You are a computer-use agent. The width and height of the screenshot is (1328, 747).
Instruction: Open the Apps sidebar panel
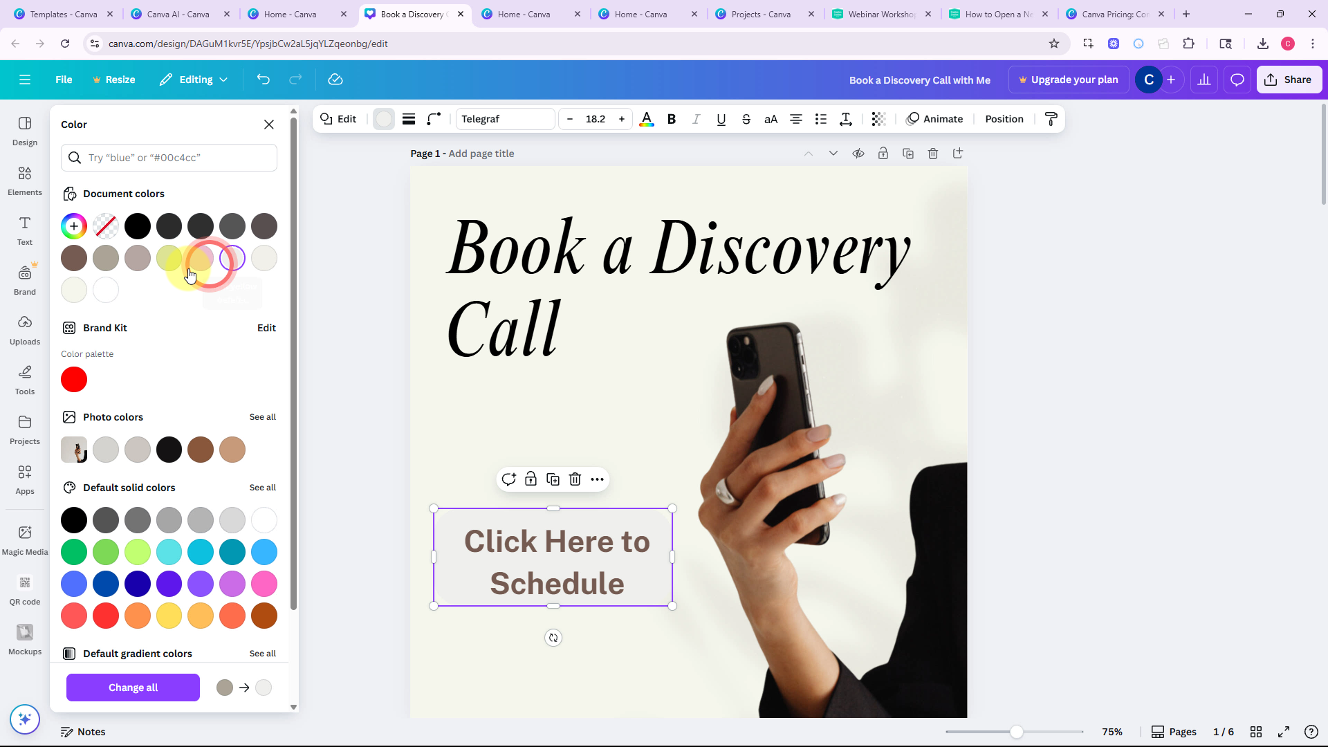click(25, 479)
